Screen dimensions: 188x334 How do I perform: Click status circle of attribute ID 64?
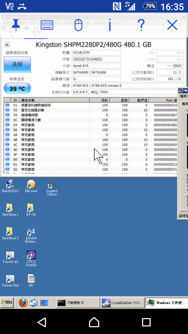[x=7, y=125]
